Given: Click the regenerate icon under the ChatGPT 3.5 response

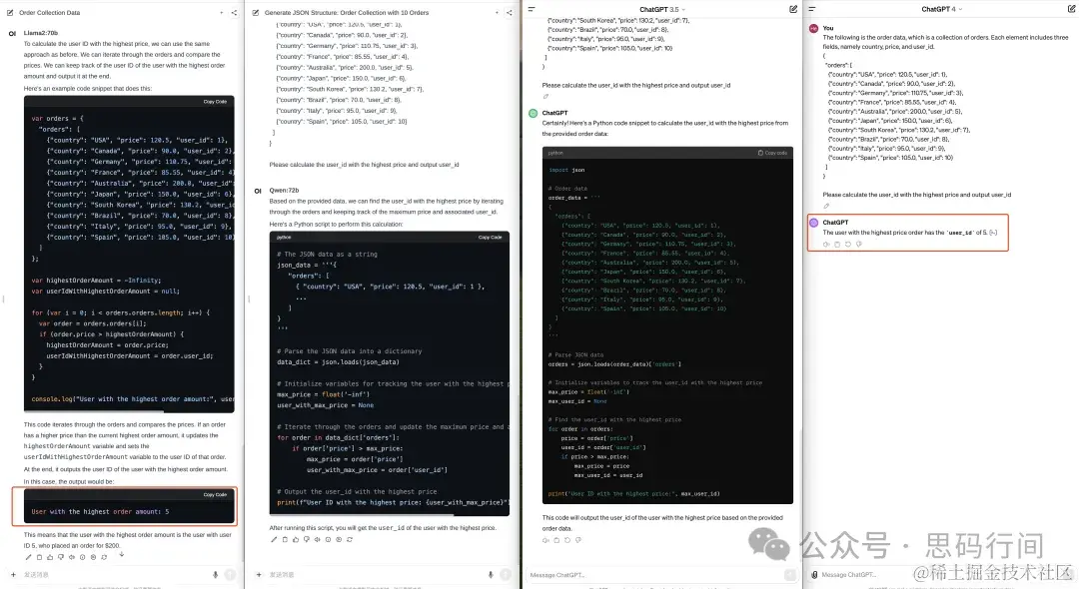Looking at the screenshot, I should (x=567, y=540).
